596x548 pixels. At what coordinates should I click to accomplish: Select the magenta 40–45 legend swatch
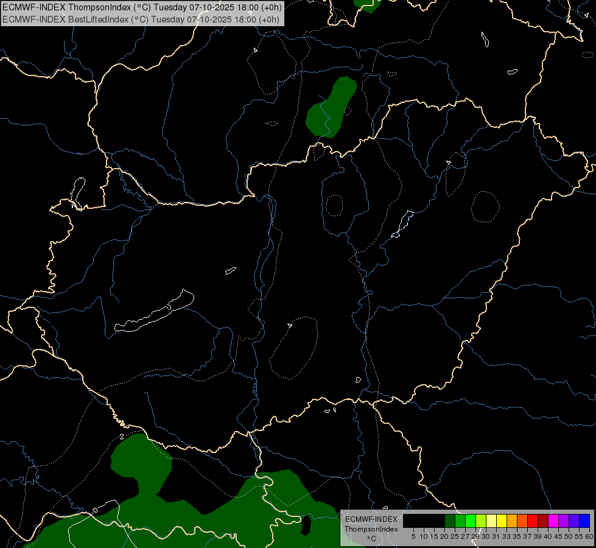click(553, 521)
